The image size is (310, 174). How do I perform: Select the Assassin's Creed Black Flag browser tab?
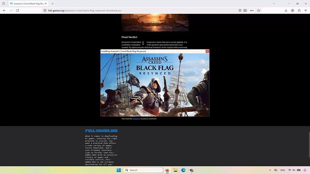tap(28, 3)
